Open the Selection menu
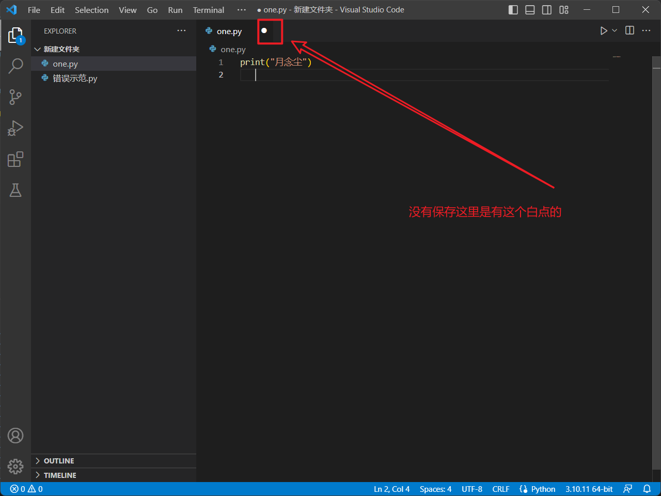The image size is (661, 496). click(x=91, y=10)
